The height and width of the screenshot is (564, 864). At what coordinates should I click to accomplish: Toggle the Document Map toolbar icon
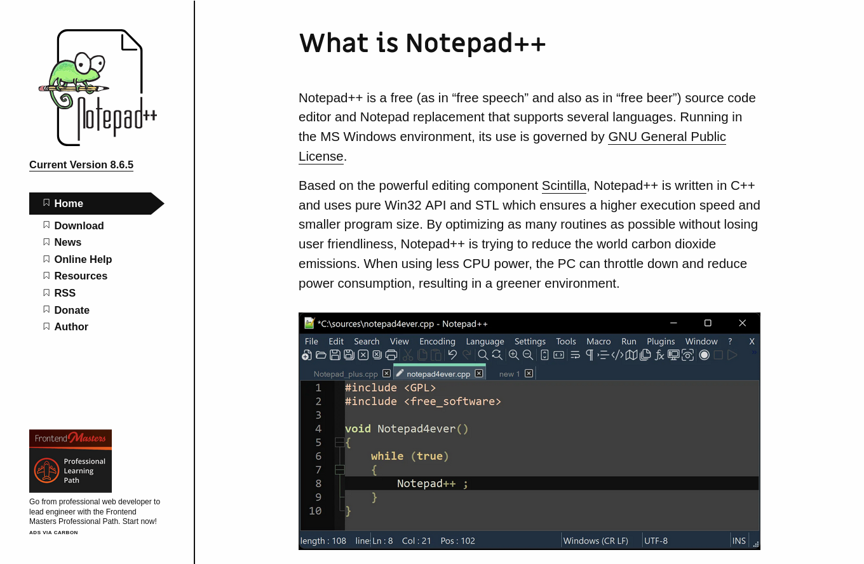click(631, 355)
